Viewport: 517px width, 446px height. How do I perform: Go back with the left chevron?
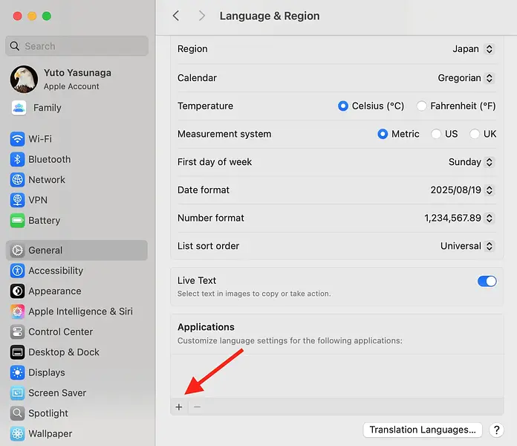point(176,16)
